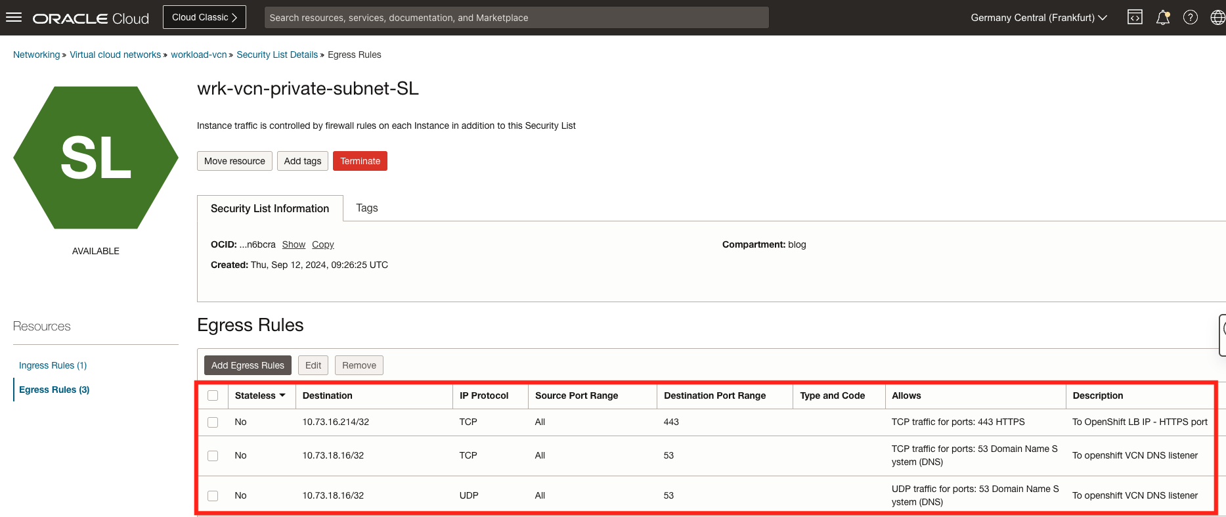Toggle the select-all rules checkbox in header
Image resolution: width=1226 pixels, height=517 pixels.
tap(213, 395)
